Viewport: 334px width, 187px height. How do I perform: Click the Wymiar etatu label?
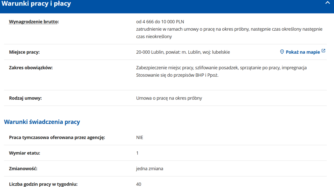[x=25, y=153]
